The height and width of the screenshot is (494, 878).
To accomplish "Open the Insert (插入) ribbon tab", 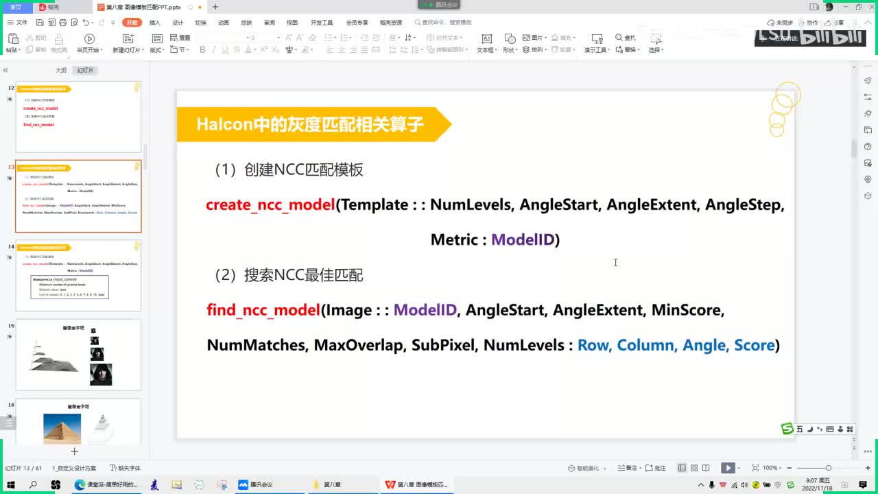I will (154, 23).
